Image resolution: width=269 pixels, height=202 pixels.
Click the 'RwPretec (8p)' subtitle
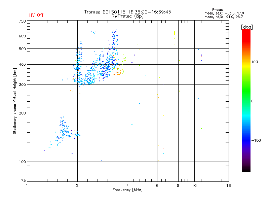pyautogui.click(x=127, y=16)
